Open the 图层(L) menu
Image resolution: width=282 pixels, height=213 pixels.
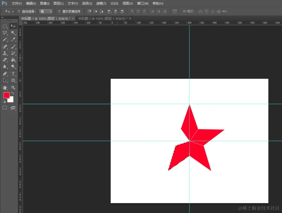tap(59, 3)
